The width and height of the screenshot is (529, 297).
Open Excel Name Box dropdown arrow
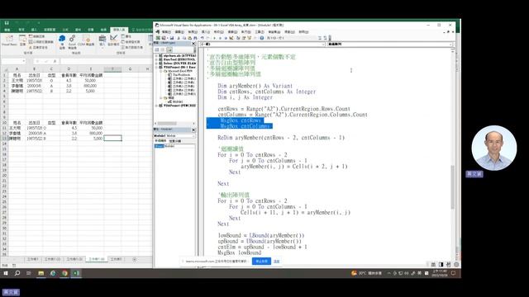coord(24,61)
